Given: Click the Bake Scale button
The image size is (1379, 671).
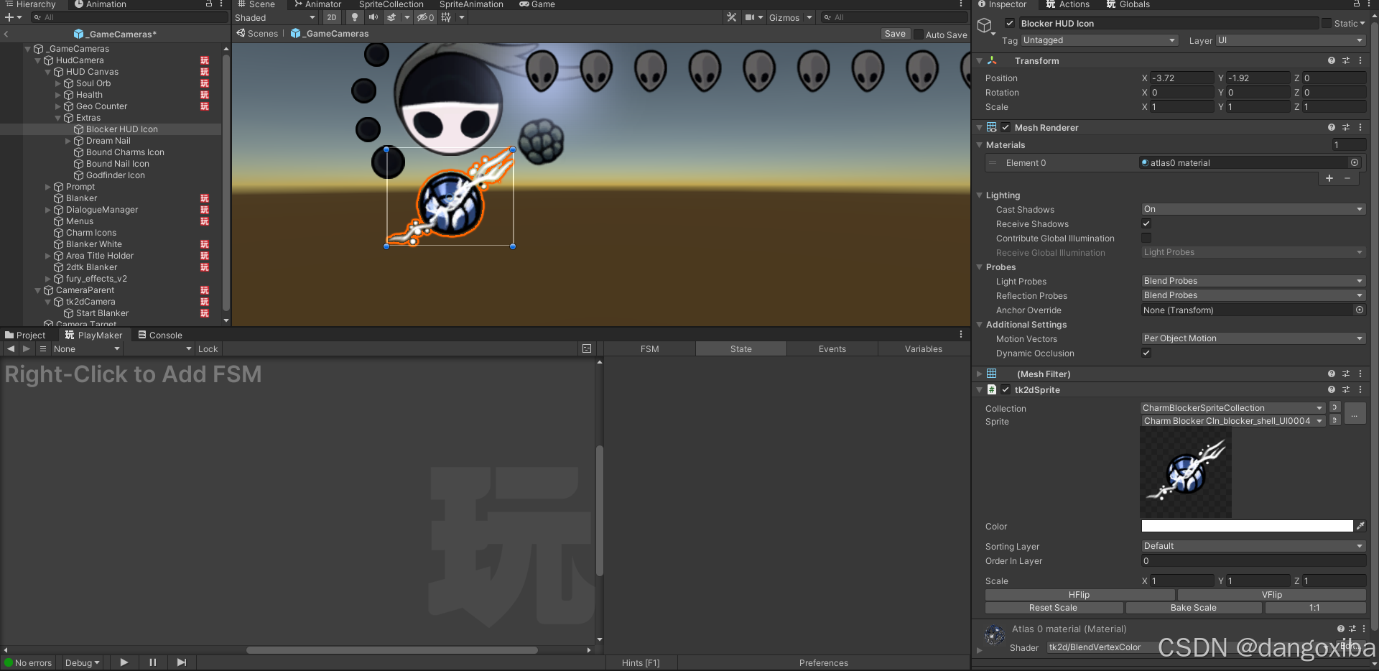Looking at the screenshot, I should (x=1193, y=608).
